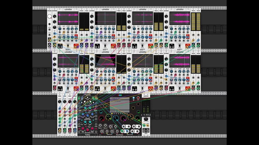Click the top-left cANARd waveform display
The height and width of the screenshot is (145, 259).
[68, 18]
